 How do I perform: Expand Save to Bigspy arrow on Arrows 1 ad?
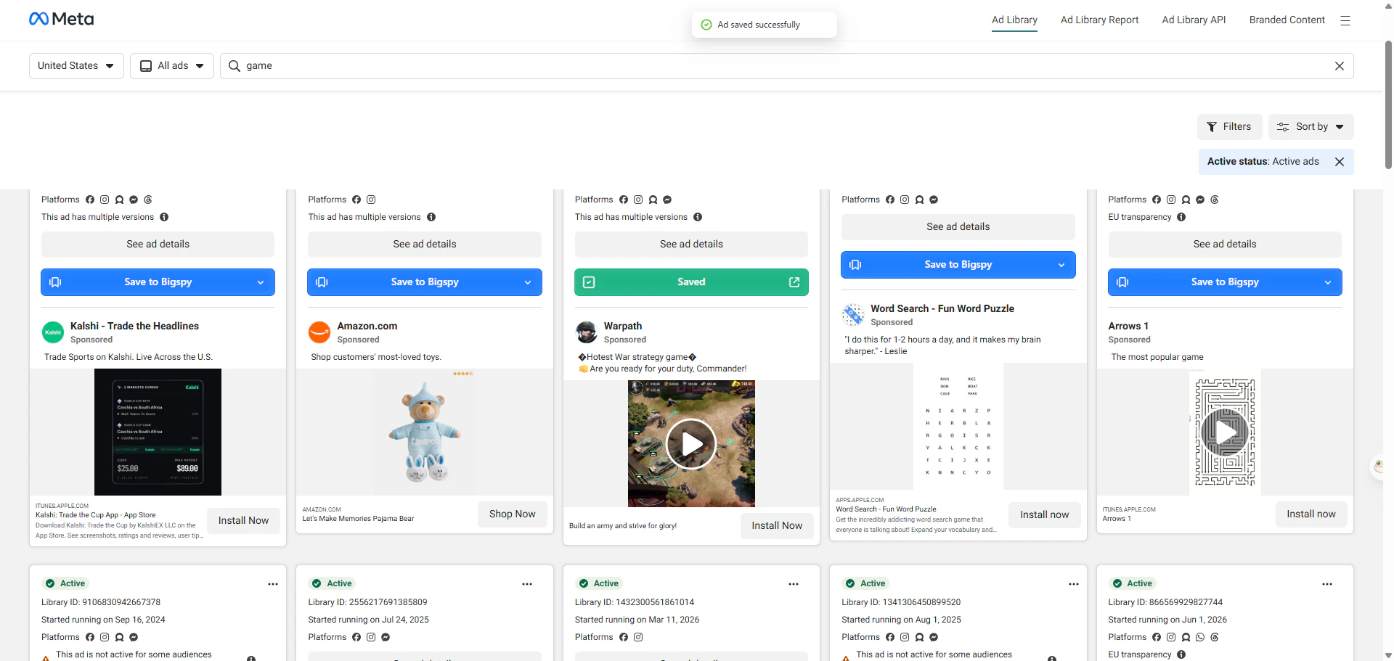[1328, 282]
